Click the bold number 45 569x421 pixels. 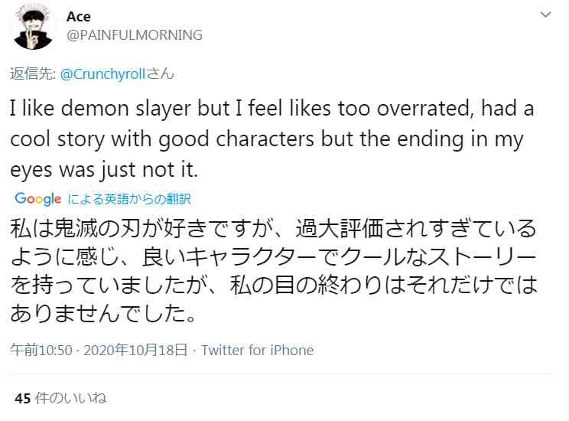point(22,399)
